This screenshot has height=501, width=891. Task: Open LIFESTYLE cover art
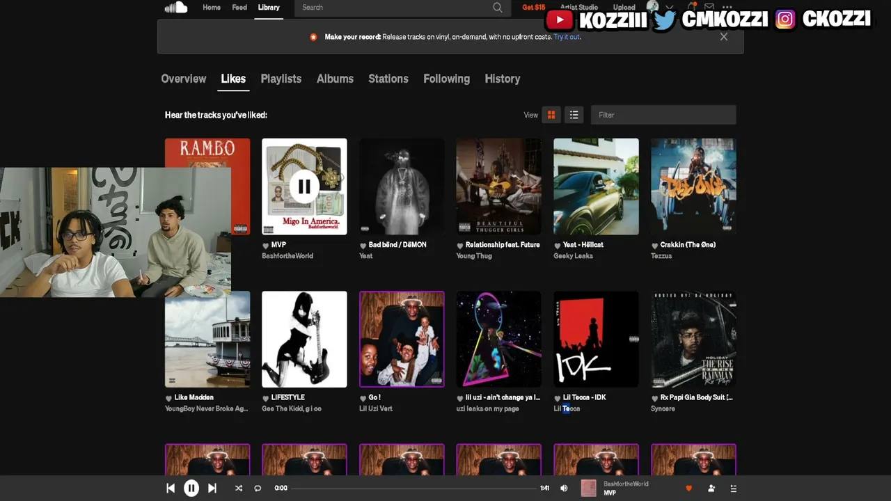(304, 339)
